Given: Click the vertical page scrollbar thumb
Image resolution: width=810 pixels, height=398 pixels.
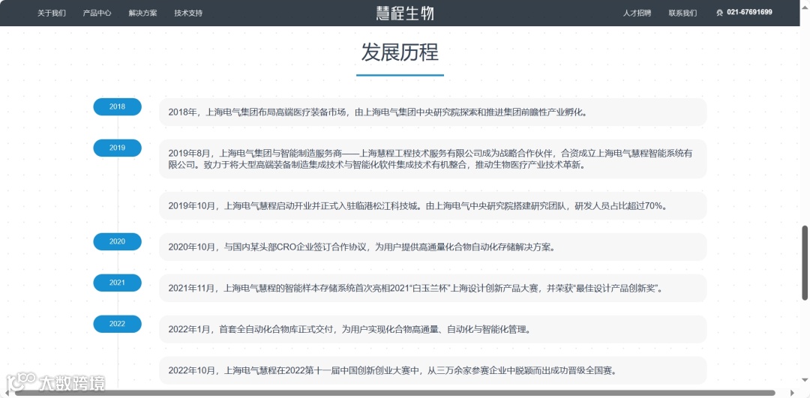Looking at the screenshot, I should [805, 262].
